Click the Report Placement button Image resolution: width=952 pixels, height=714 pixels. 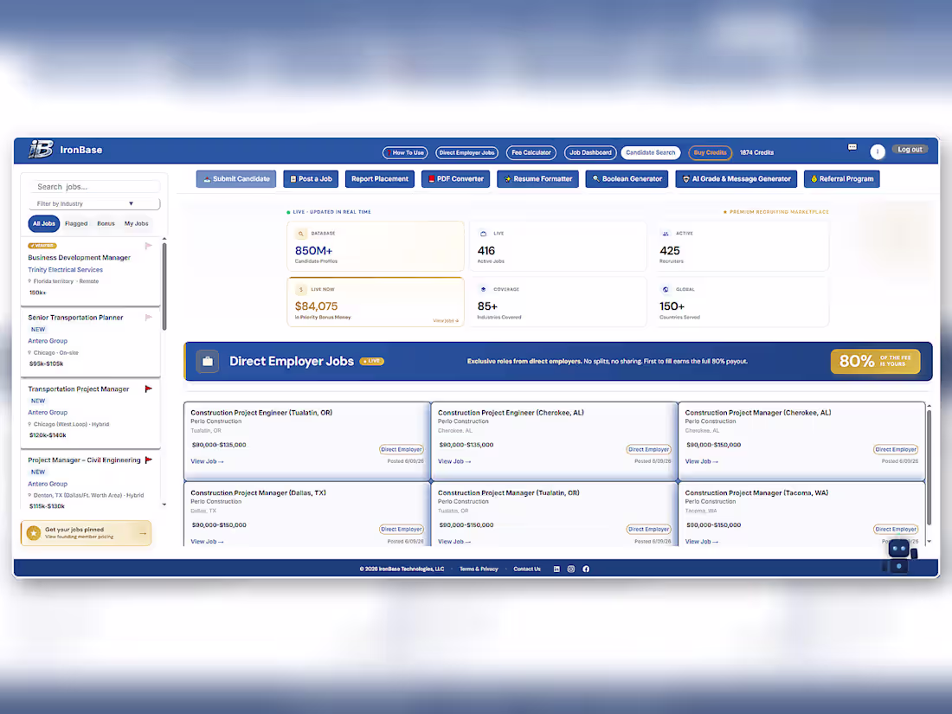click(379, 179)
